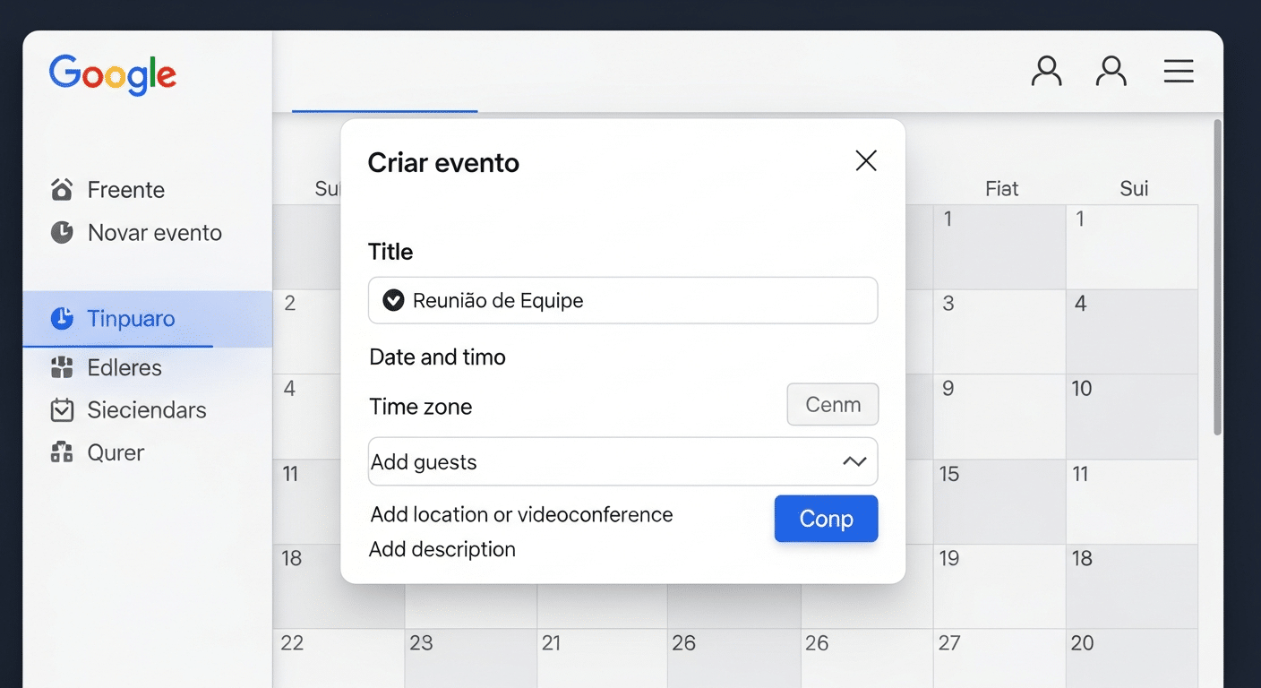Select the Novar evento clock icon
Image resolution: width=1261 pixels, height=688 pixels.
click(x=61, y=232)
